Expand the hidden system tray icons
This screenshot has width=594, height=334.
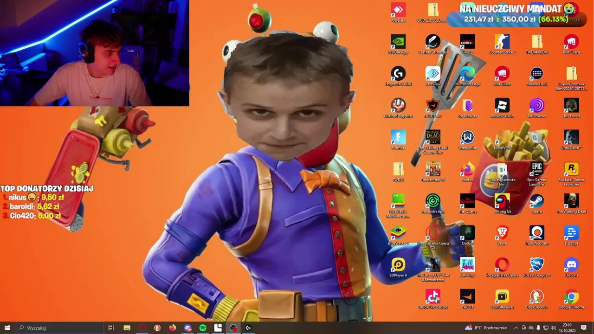point(517,328)
